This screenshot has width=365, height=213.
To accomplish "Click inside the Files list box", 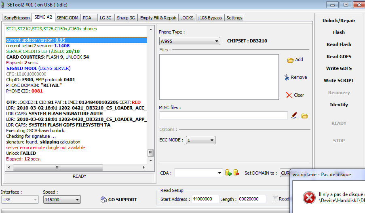I will pyautogui.click(x=219, y=77).
